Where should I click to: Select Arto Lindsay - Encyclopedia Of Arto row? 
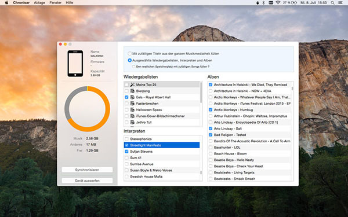pos(249,122)
